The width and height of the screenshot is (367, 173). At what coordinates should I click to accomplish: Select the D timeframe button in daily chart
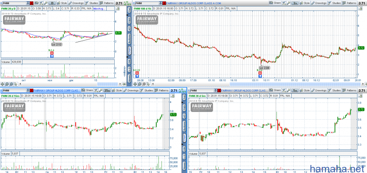pyautogui.click(x=52, y=3)
